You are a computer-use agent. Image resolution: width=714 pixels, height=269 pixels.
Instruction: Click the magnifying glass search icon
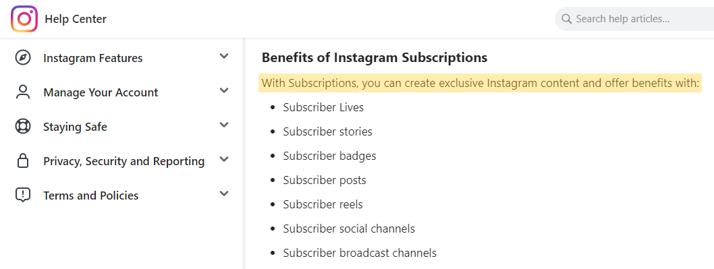566,19
